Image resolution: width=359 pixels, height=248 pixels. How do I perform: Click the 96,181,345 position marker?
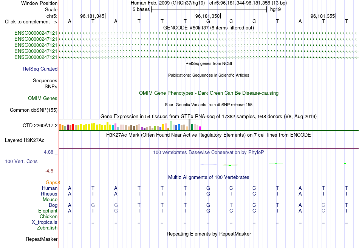pyautogui.click(x=92, y=16)
